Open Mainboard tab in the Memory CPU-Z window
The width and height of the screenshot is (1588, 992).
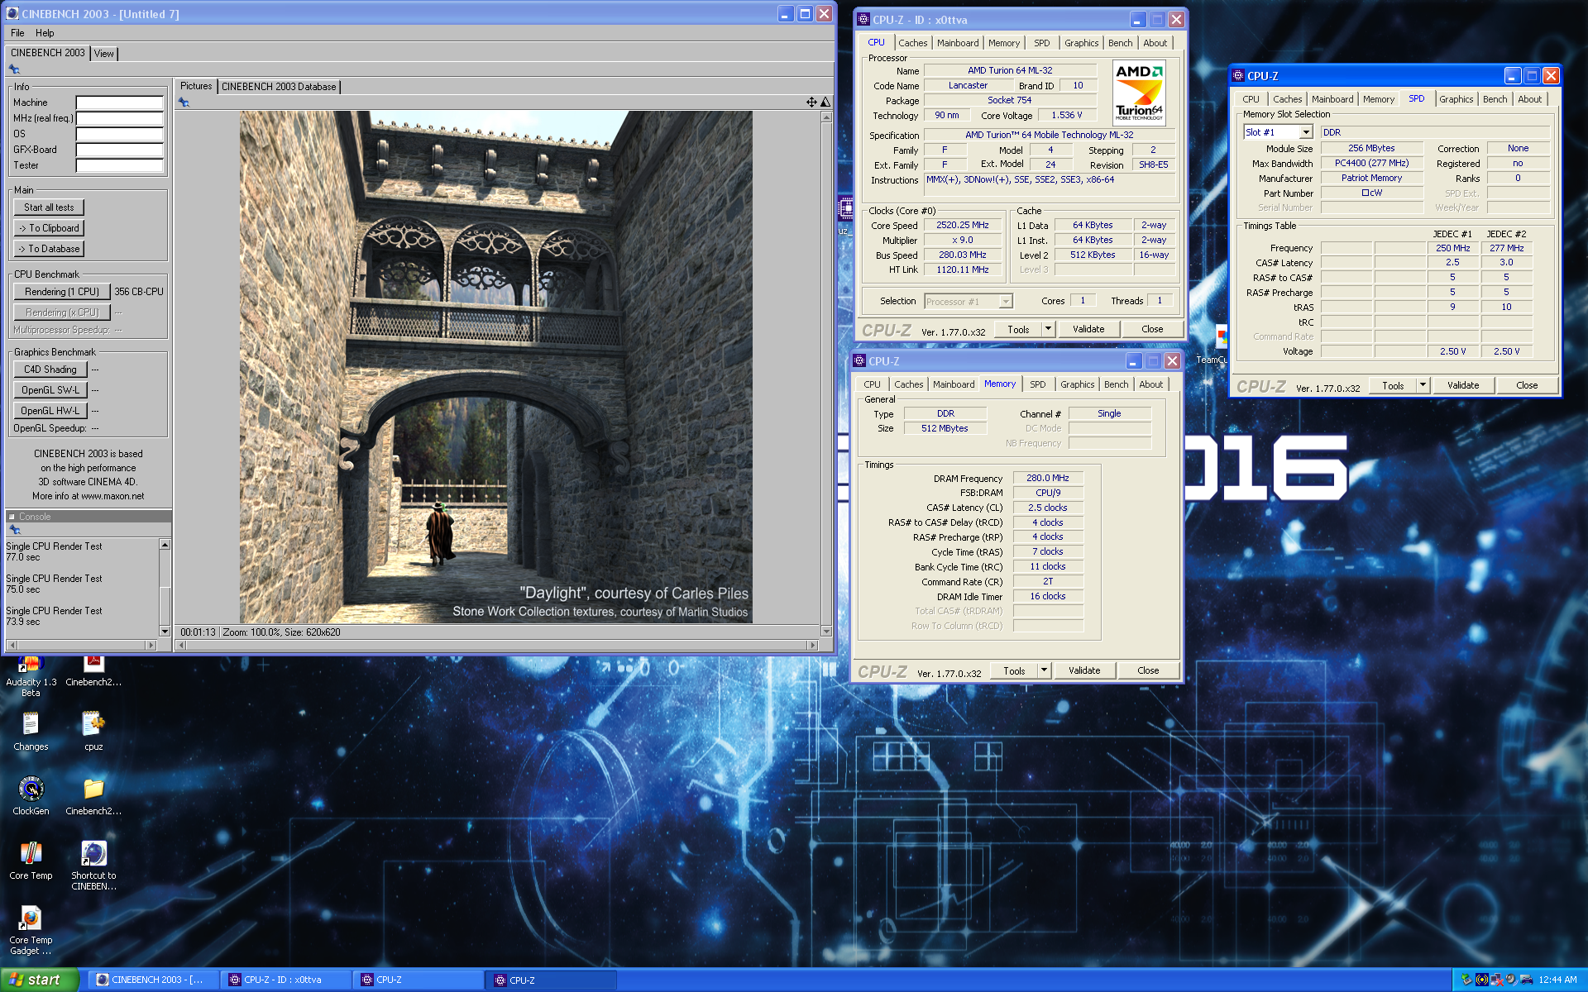click(x=954, y=384)
